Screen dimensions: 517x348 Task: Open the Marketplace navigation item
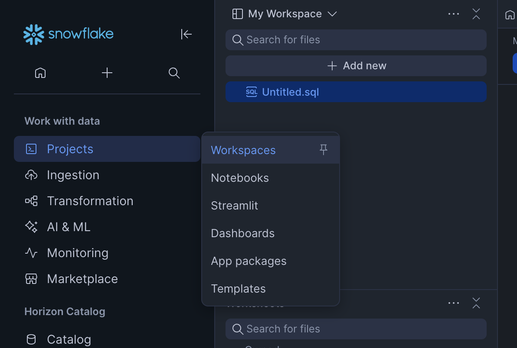coord(82,279)
